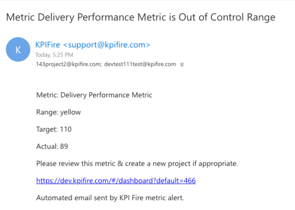Click the 'Actual:' label text
This screenshot has height=210, width=295.
(x=47, y=146)
